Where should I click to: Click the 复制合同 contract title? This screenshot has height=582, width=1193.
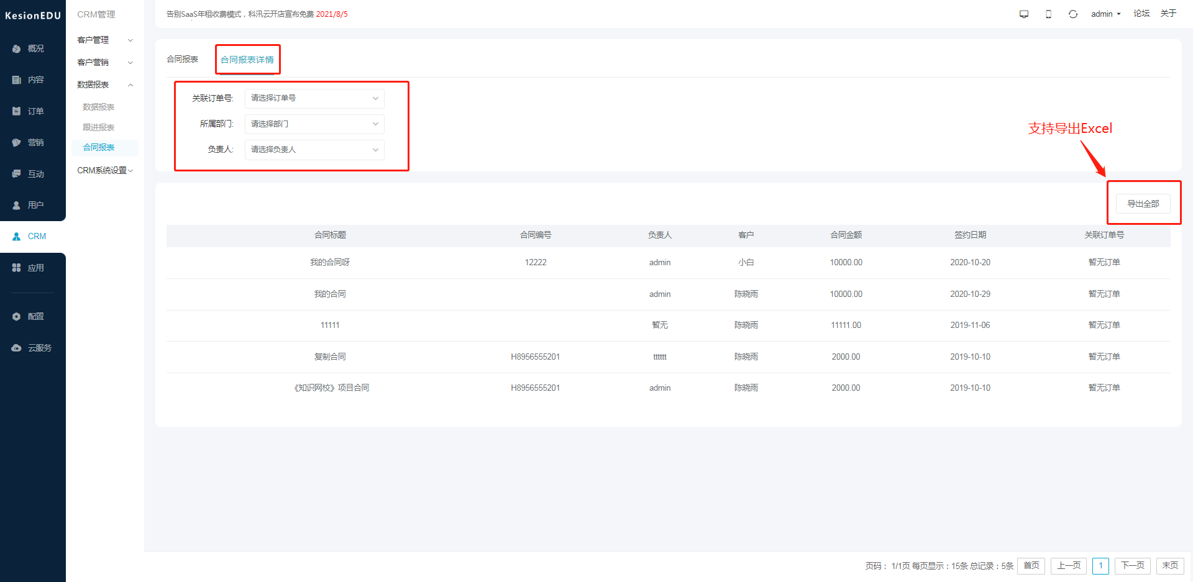pyautogui.click(x=330, y=357)
